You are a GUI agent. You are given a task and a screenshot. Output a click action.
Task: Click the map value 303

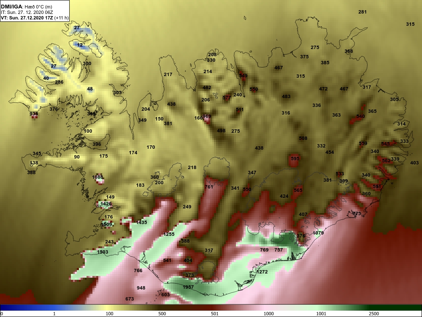tap(117, 93)
